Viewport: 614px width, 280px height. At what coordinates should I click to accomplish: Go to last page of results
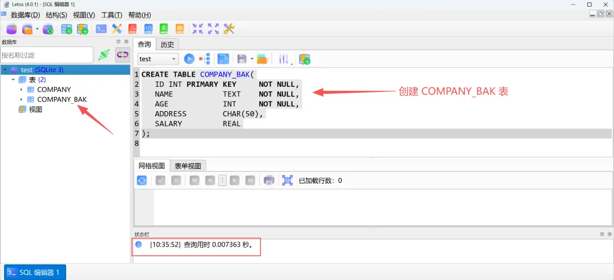(250, 180)
